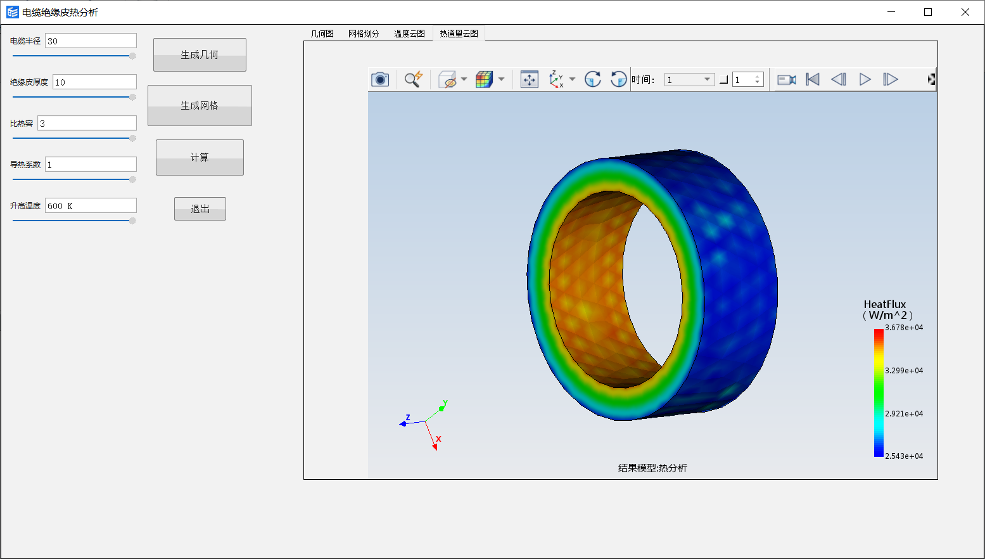
Task: Click the app icon in title bar
Action: pos(13,12)
